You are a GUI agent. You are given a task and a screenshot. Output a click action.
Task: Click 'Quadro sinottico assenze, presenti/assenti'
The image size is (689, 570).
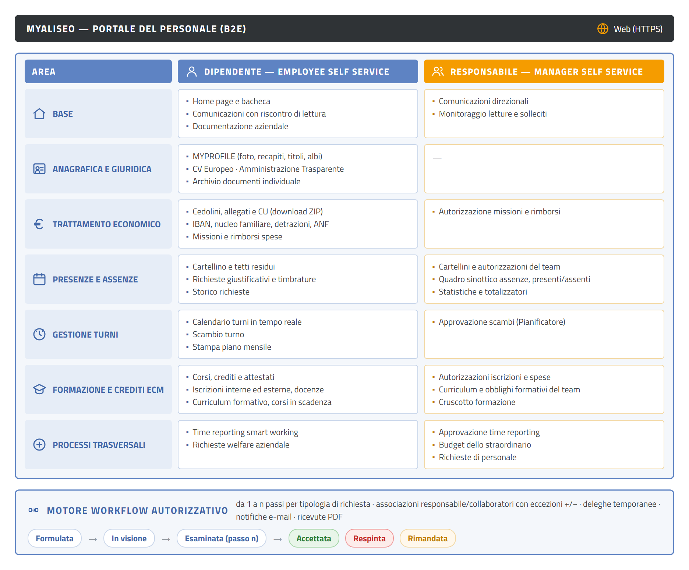point(515,279)
